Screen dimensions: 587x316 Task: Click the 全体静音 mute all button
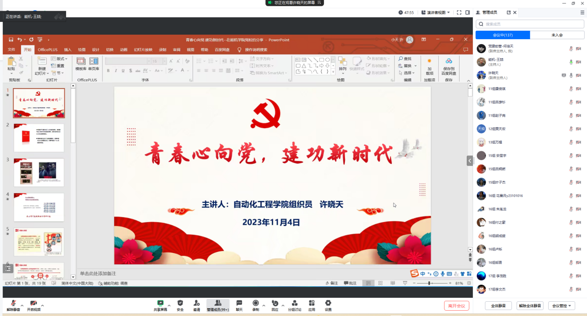(x=499, y=306)
